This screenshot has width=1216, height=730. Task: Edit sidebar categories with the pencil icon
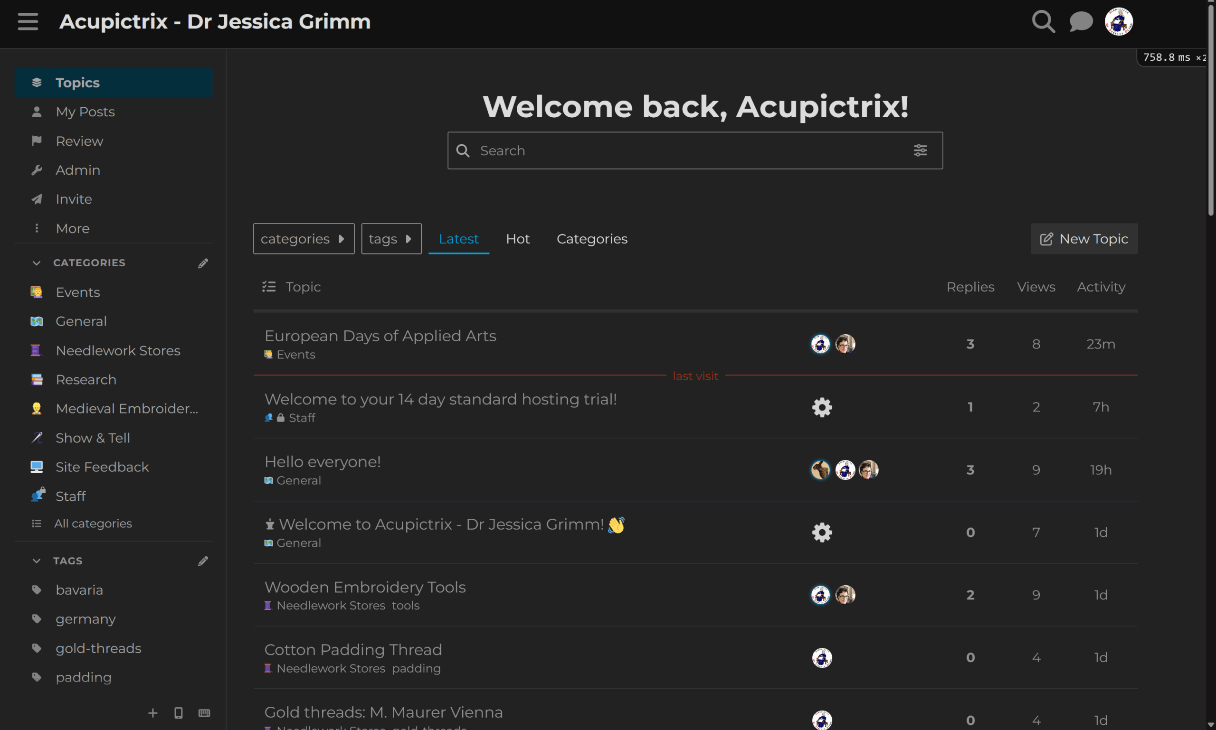[203, 262]
